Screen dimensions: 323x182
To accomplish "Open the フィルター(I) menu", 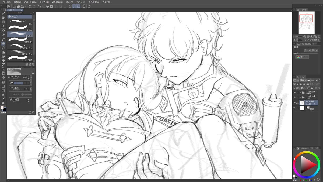I will (81, 2).
